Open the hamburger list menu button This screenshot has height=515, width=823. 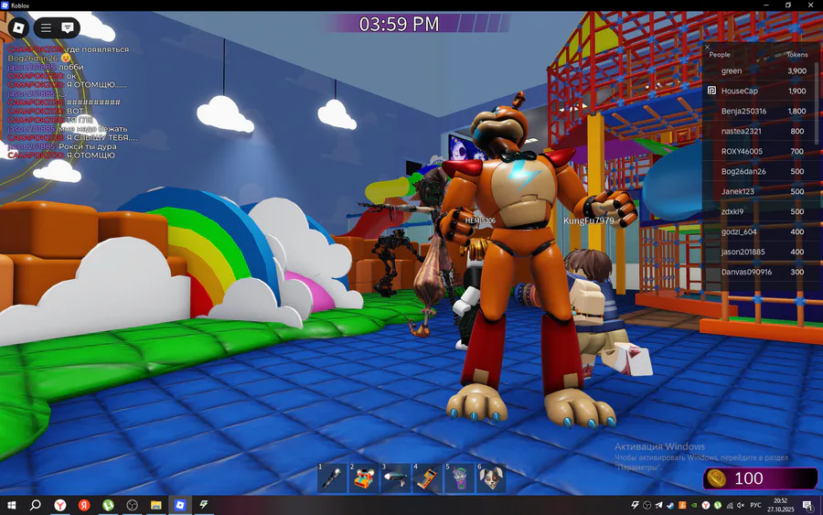coord(47,27)
